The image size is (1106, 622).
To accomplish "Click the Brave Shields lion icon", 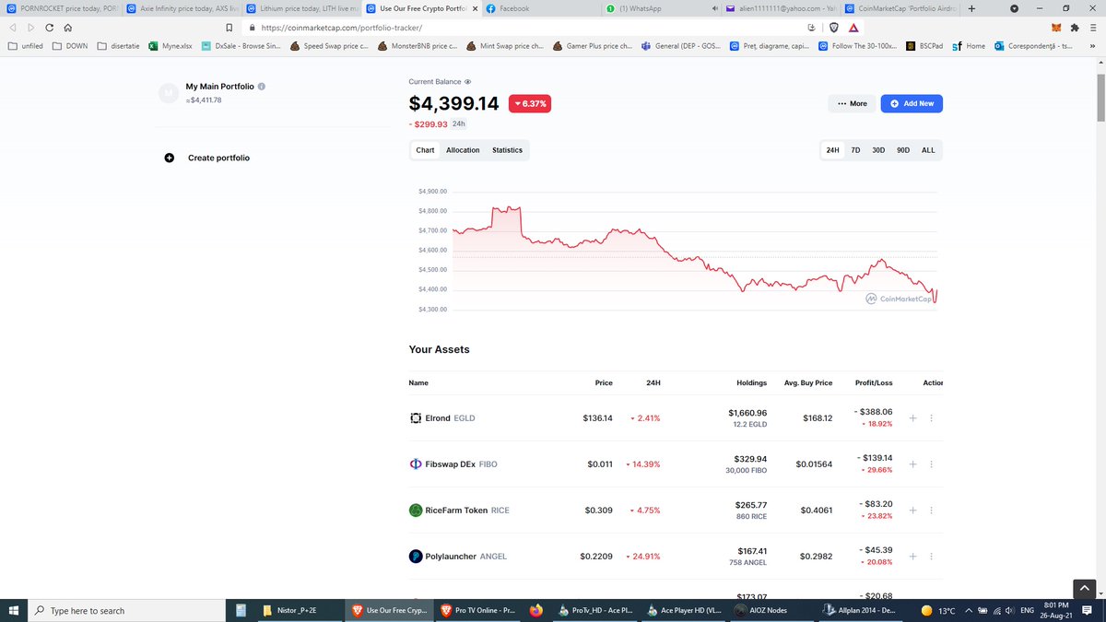I will click(833, 28).
